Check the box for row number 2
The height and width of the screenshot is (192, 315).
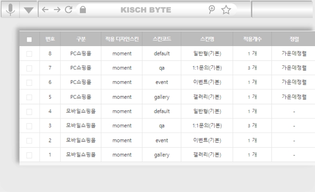coord(29,141)
